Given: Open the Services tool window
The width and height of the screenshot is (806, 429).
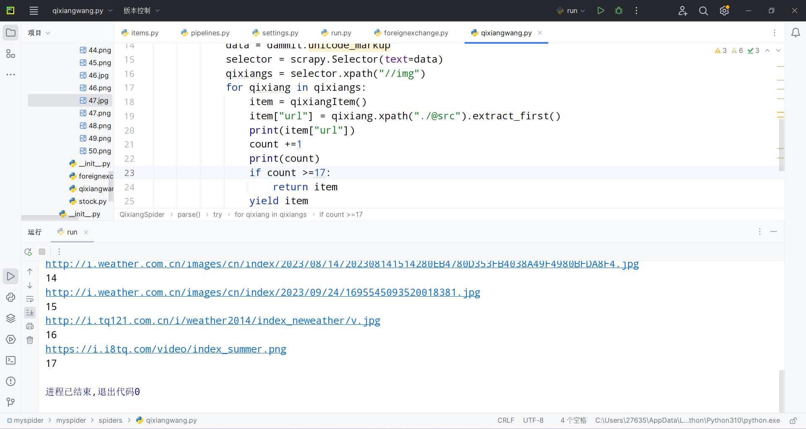Looking at the screenshot, I should [11, 340].
